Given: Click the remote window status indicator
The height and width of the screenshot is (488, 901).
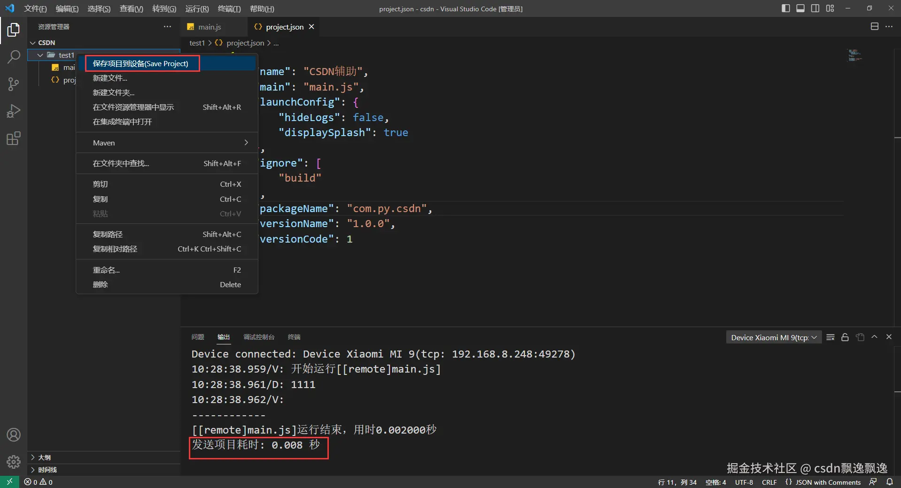Looking at the screenshot, I should click(x=9, y=482).
